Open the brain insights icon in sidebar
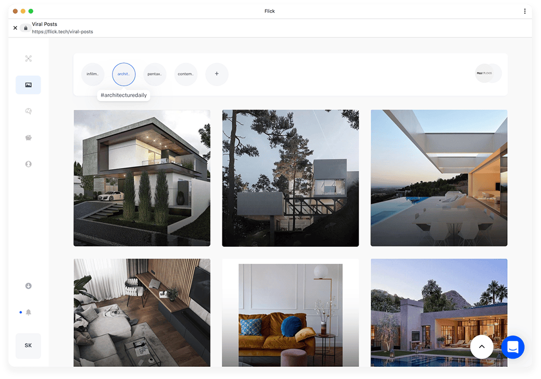Viewport: 541px width, 379px height. point(29,111)
